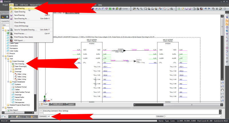Switch to the Layout1 tab
This screenshot has height=123, width=229.
pyautogui.click(x=70, y=104)
